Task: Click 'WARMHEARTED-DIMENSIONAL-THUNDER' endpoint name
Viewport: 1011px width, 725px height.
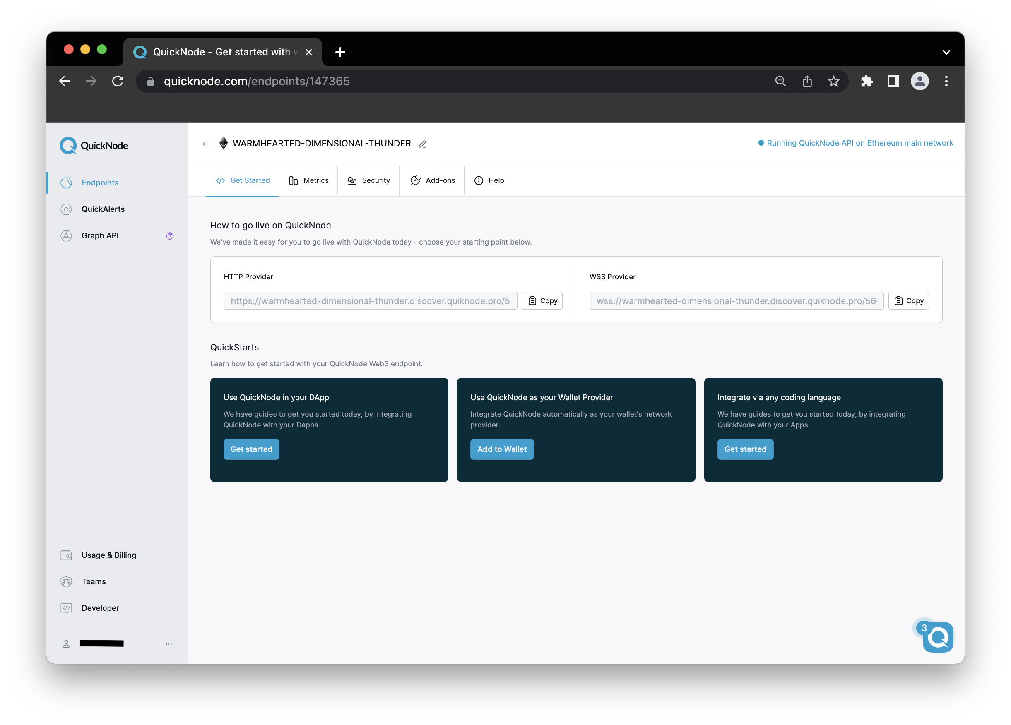Action: [x=322, y=144]
